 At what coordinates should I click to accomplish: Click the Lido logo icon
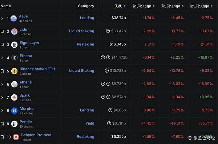coord(14,32)
